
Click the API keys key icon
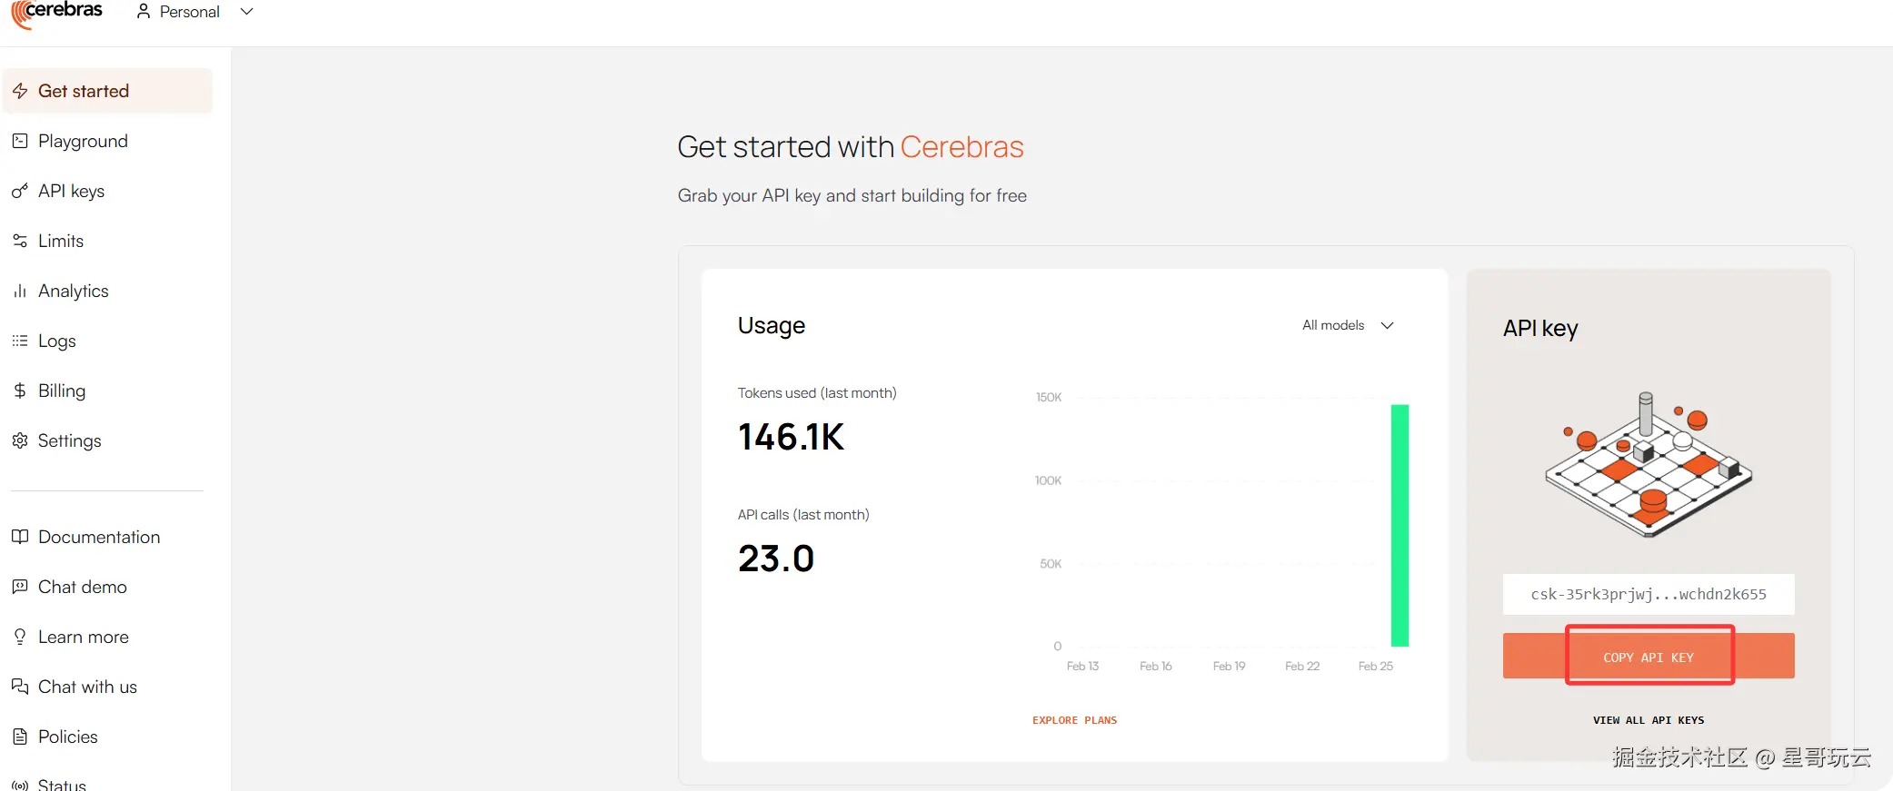(20, 191)
